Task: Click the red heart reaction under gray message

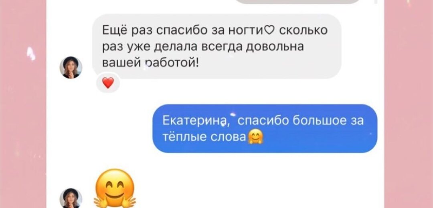Action: click(x=108, y=83)
